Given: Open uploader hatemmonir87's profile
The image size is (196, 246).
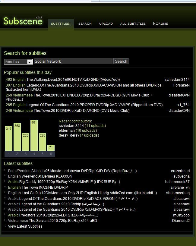Looking at the screenshot, I should pos(177,182).
